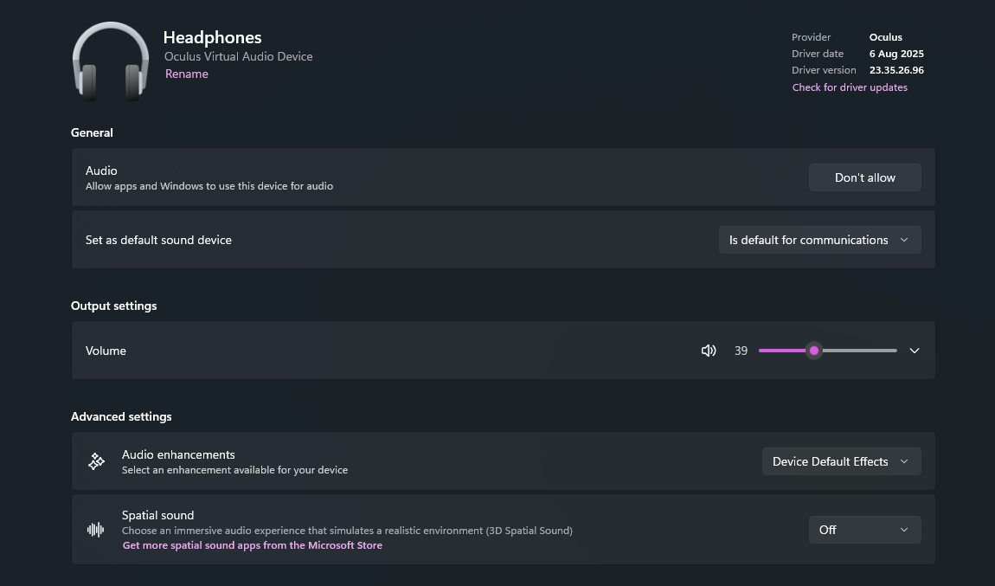Image resolution: width=995 pixels, height=586 pixels.
Task: Open the Device Default Effects dropdown
Action: [841, 461]
